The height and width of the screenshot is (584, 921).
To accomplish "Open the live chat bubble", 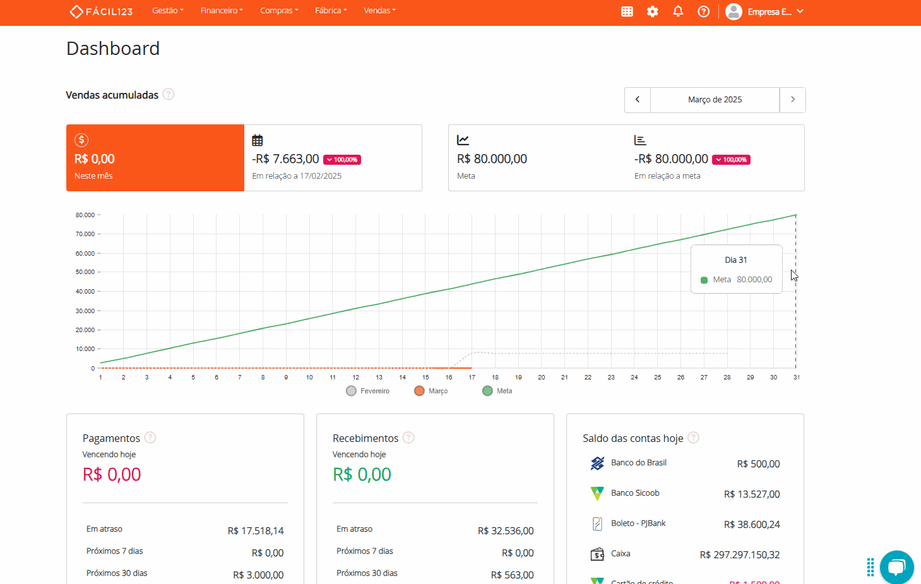I will tap(896, 567).
